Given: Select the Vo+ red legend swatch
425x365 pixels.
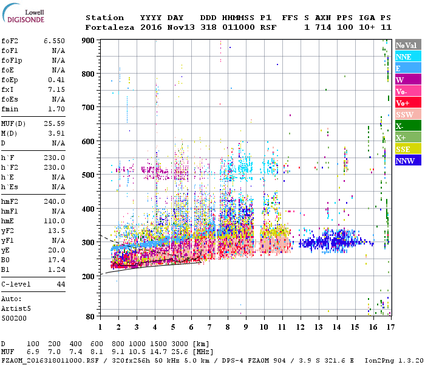Looking at the screenshot, I should pos(408,103).
